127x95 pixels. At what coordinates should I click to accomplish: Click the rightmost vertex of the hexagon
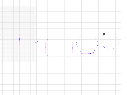coord(98,44)
